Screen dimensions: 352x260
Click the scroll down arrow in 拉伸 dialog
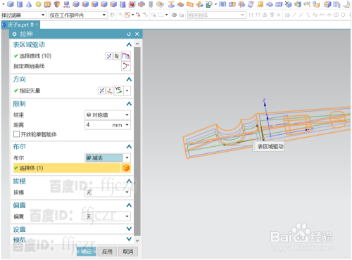[137, 241]
